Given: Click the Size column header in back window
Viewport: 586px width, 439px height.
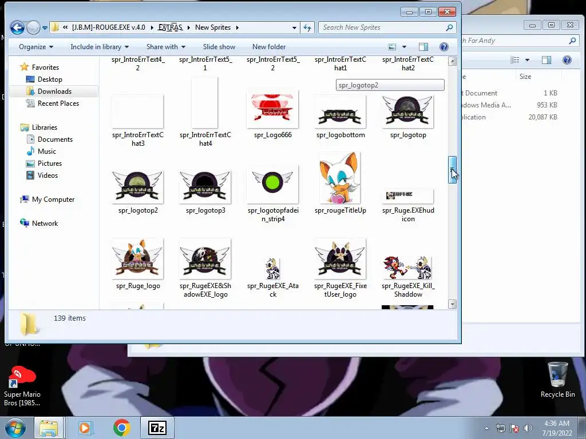Looking at the screenshot, I should (x=525, y=77).
